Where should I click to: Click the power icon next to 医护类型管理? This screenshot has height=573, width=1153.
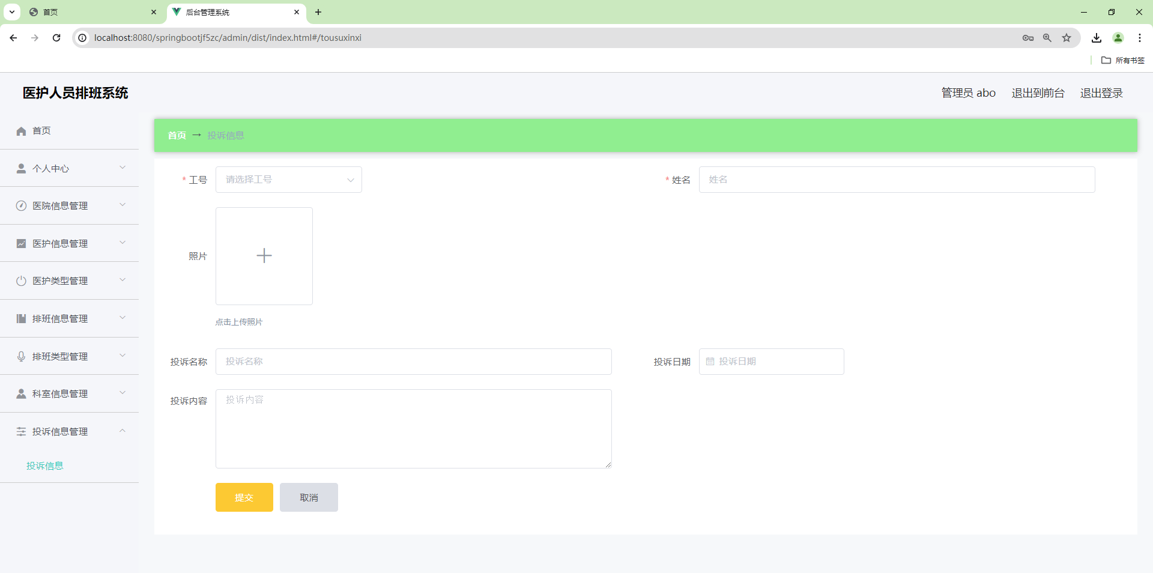click(21, 281)
